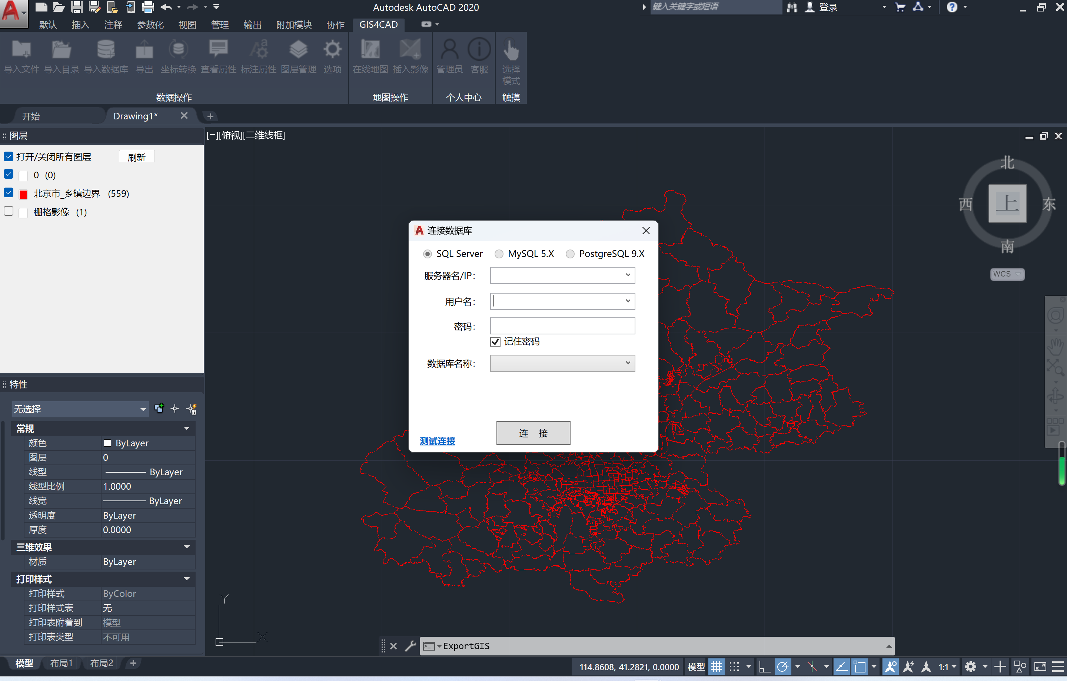Open the 客服 customer service panel
This screenshot has height=681, width=1067.
(x=479, y=55)
